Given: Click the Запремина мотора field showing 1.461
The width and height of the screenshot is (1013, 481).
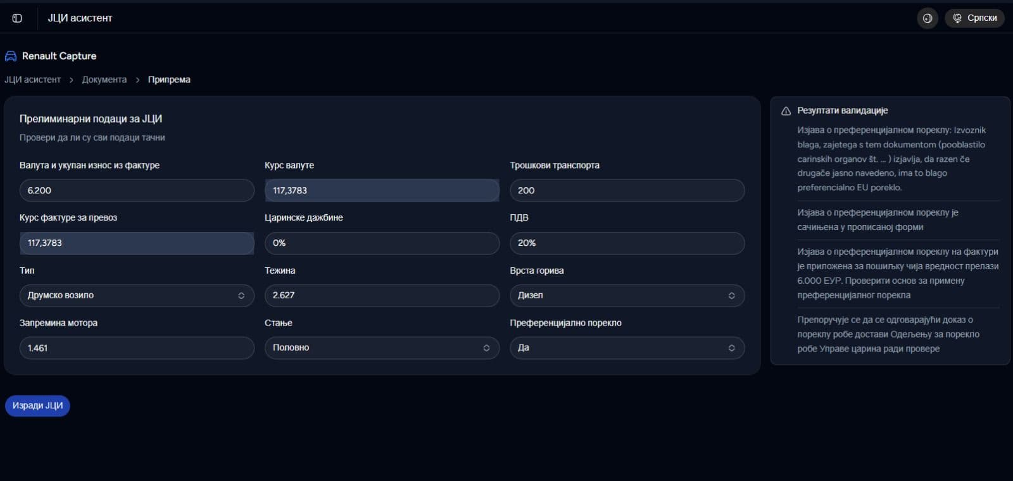Looking at the screenshot, I should [137, 348].
